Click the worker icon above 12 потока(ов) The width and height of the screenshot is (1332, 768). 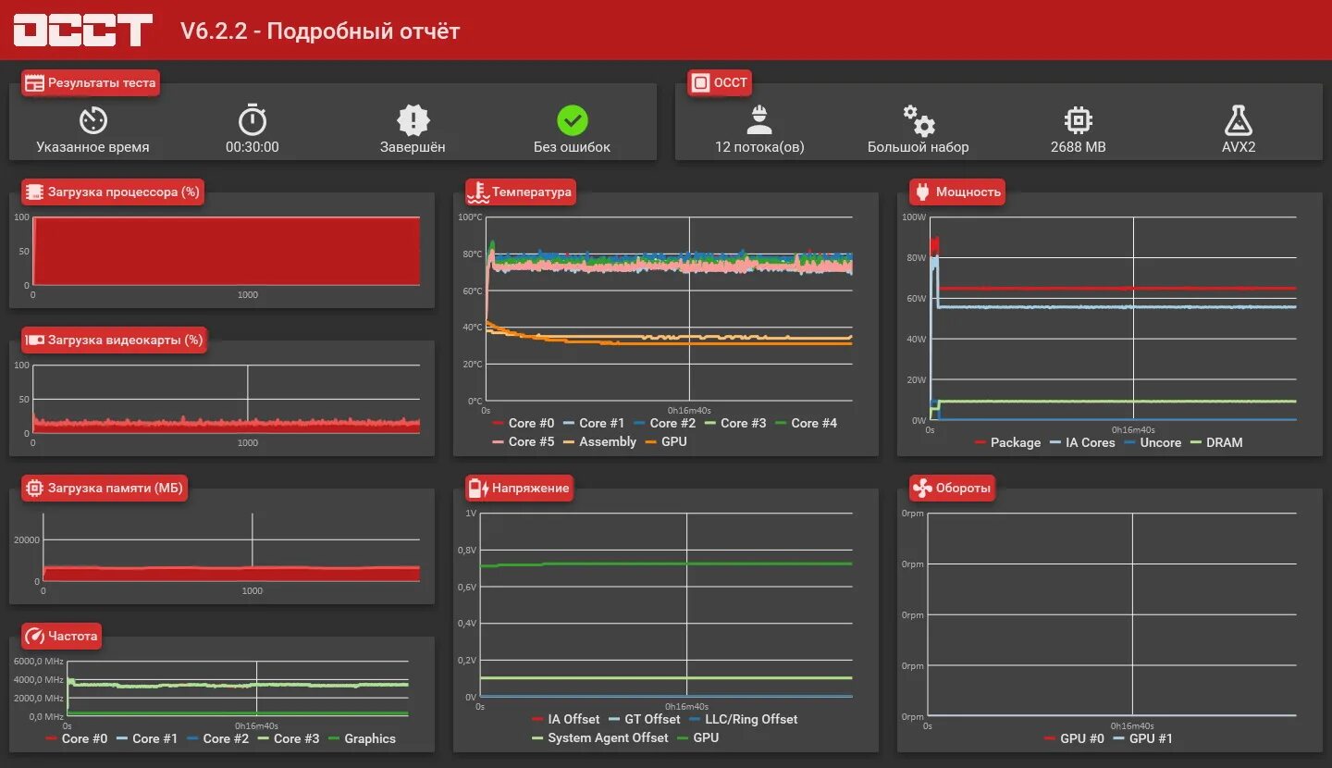point(759,119)
